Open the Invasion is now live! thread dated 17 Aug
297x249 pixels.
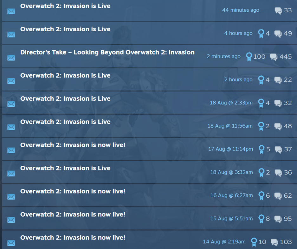point(73,145)
